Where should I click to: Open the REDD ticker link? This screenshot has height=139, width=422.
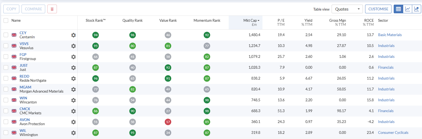25,76
